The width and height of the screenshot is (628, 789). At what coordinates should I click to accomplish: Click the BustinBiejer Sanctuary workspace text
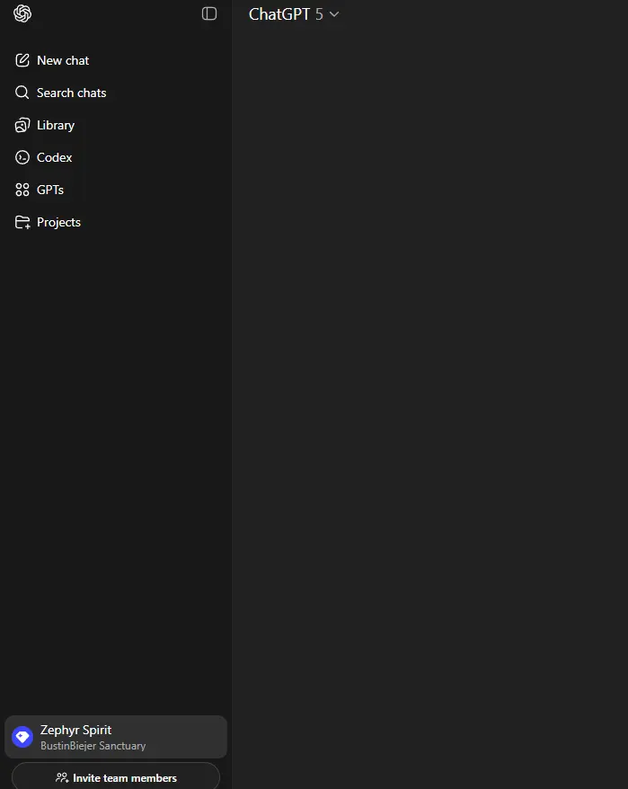(93, 746)
